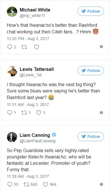This screenshot has height=191, width=110.
Task: View Liam Canning's avatar thumbnail
Action: point(12,137)
